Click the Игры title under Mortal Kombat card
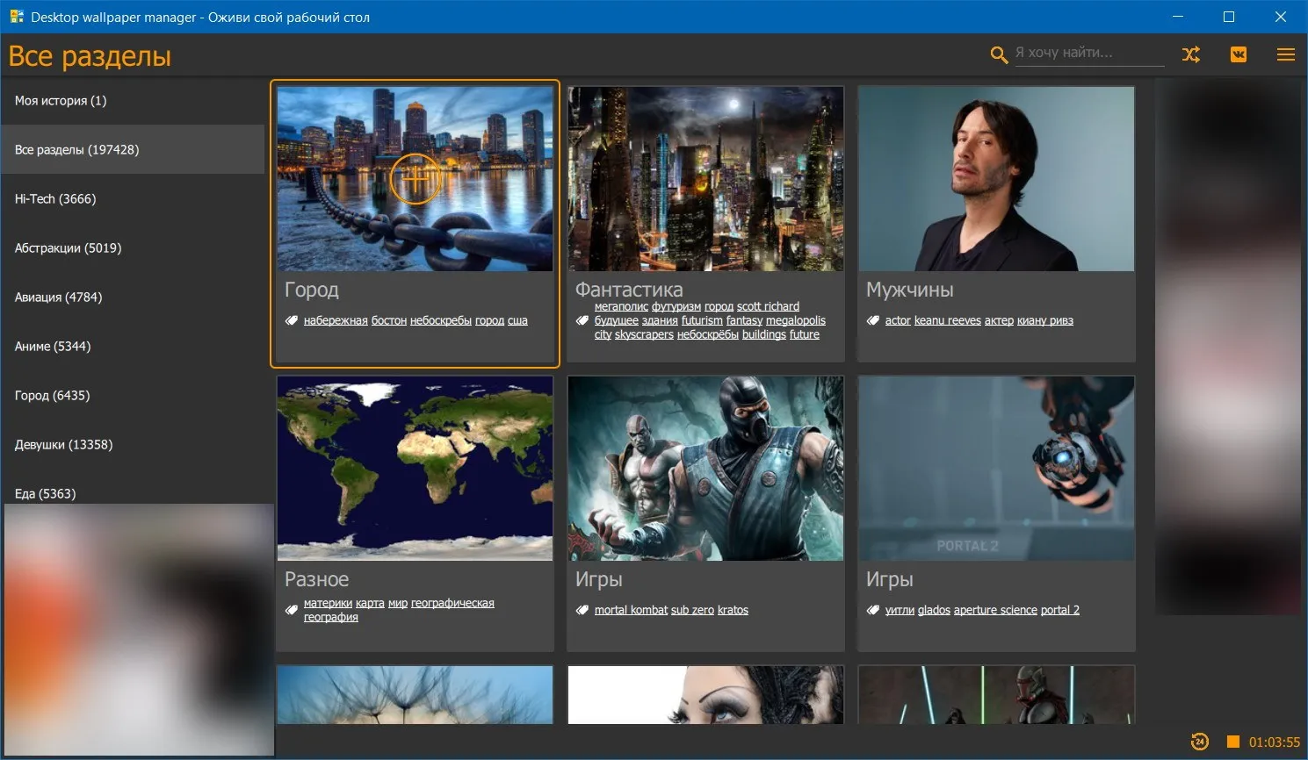The image size is (1308, 760). [x=598, y=579]
